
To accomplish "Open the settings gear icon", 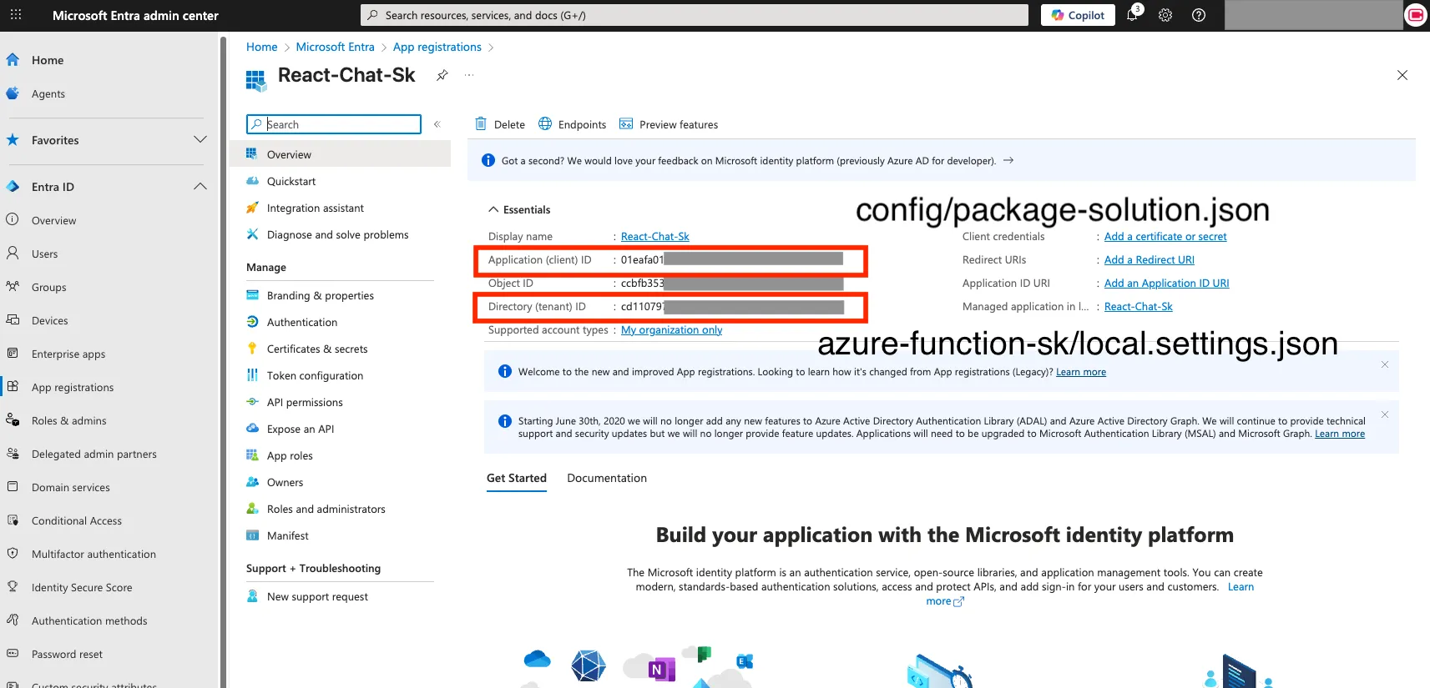I will pyautogui.click(x=1165, y=15).
